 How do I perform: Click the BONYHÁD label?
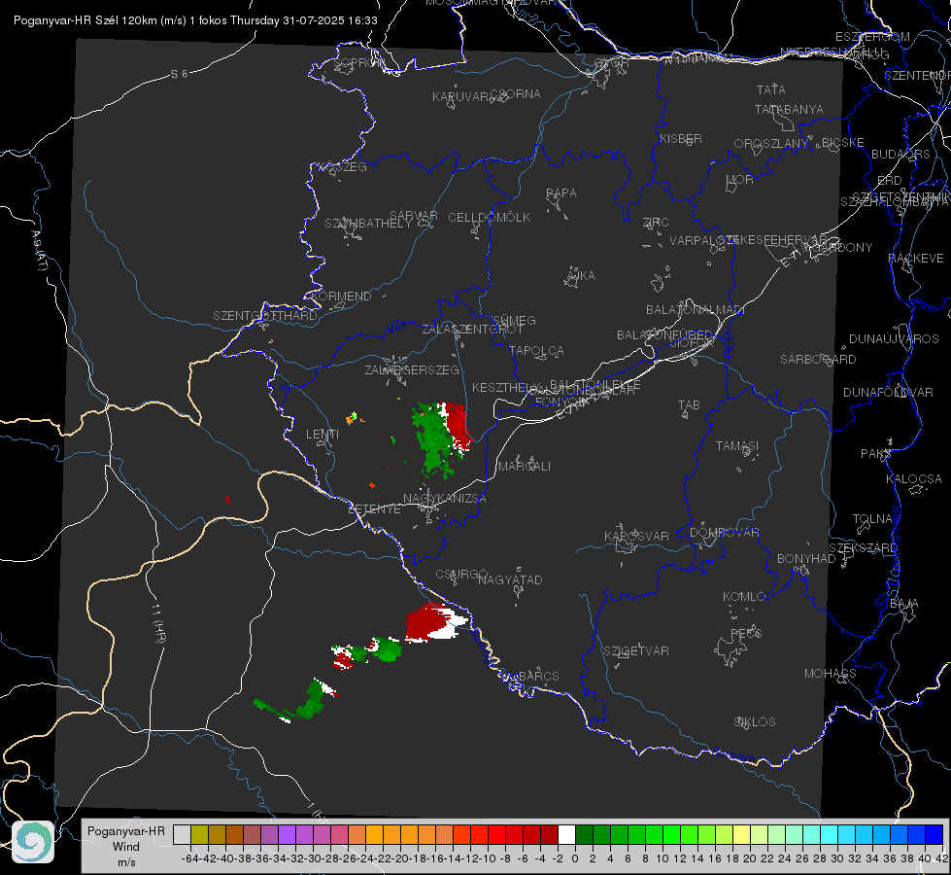click(x=806, y=559)
